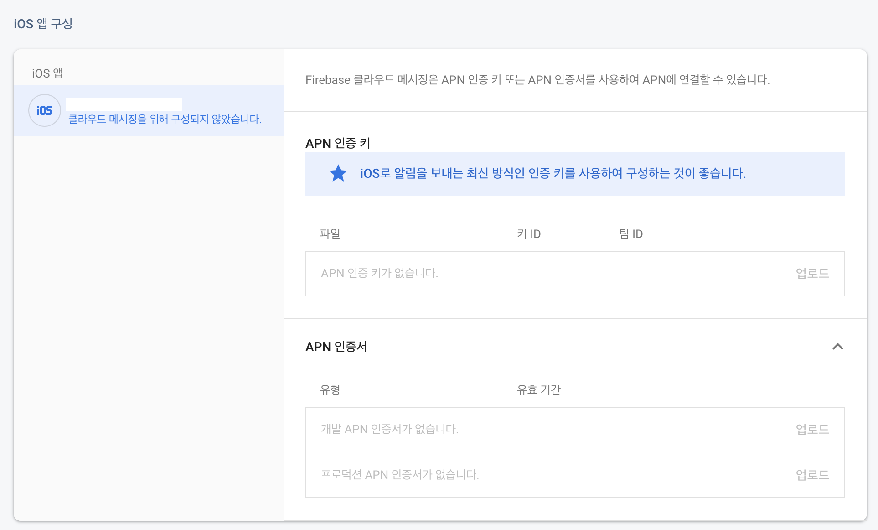Image resolution: width=878 pixels, height=530 pixels.
Task: Click the APN 인증서 section heading
Action: [x=336, y=347]
